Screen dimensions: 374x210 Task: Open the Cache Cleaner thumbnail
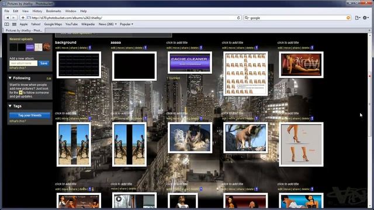pyautogui.click(x=190, y=62)
